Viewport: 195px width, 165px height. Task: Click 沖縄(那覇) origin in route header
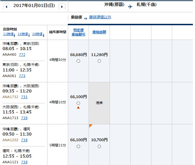(115, 5)
